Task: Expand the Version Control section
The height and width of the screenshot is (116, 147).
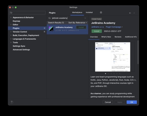Action: (11, 32)
